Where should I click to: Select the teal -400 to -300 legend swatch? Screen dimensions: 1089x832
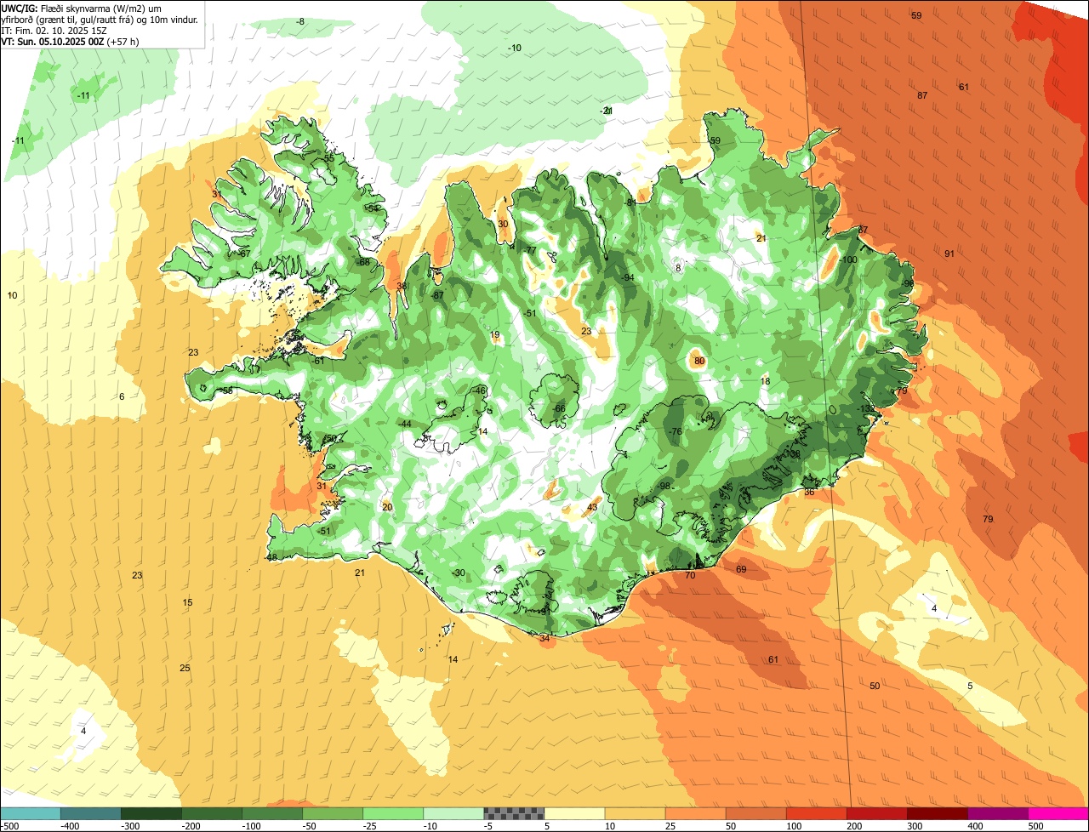pyautogui.click(x=90, y=813)
